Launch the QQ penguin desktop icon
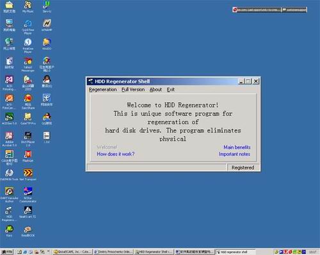Image resolution: width=320 pixels, height=255 pixels. click(47, 81)
